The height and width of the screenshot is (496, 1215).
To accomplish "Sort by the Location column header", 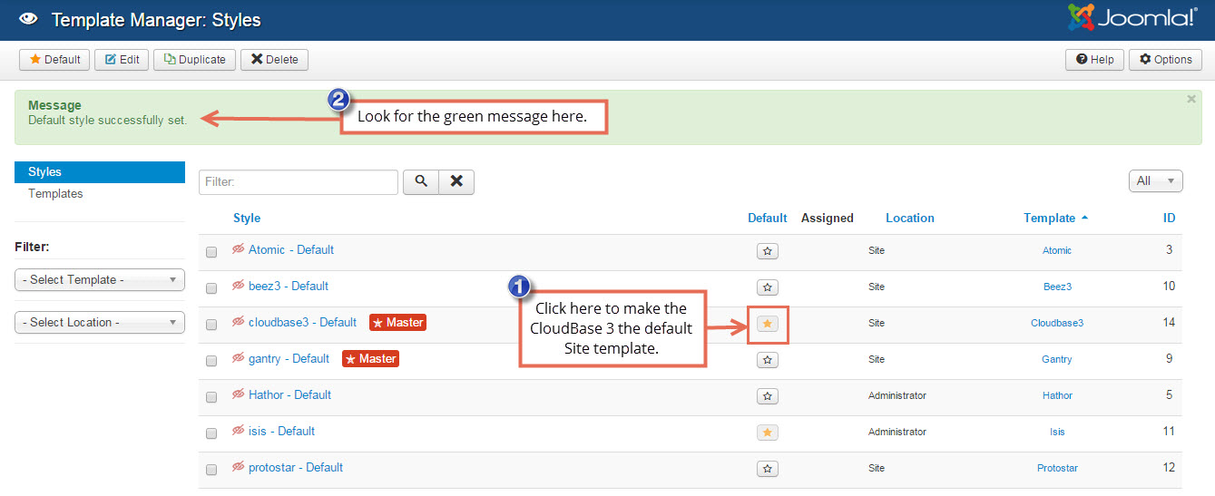I will 910,219.
